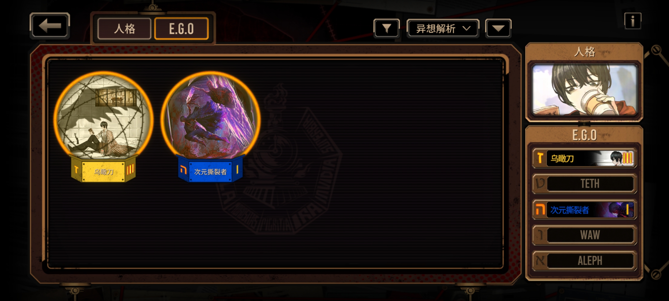Select the empty WAW E.G.O slot
Image resolution: width=669 pixels, height=301 pixels.
[x=585, y=235]
